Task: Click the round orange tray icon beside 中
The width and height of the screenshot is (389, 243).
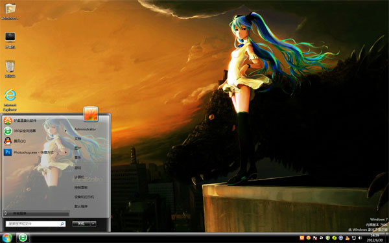Action: pyautogui.click(x=309, y=238)
